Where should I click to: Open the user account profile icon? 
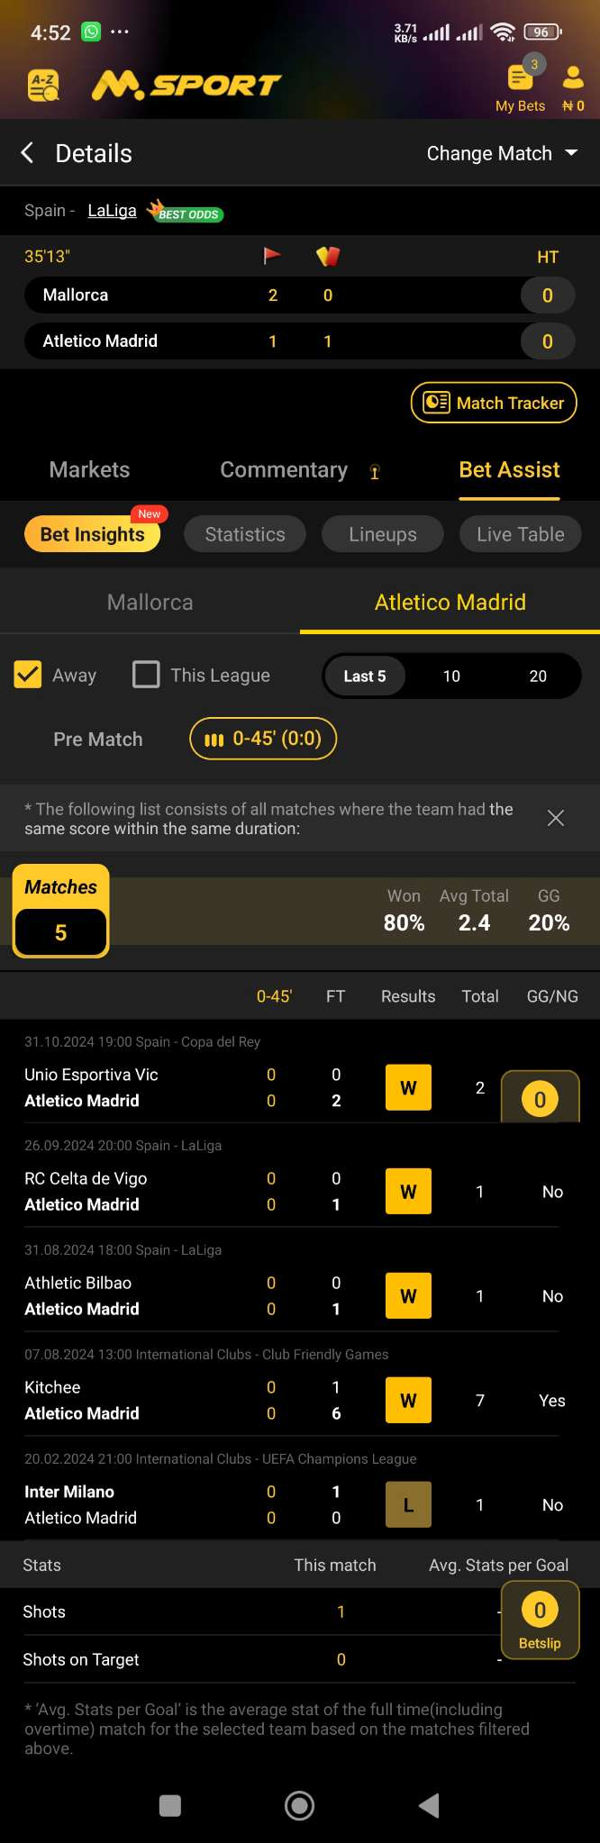coord(573,79)
